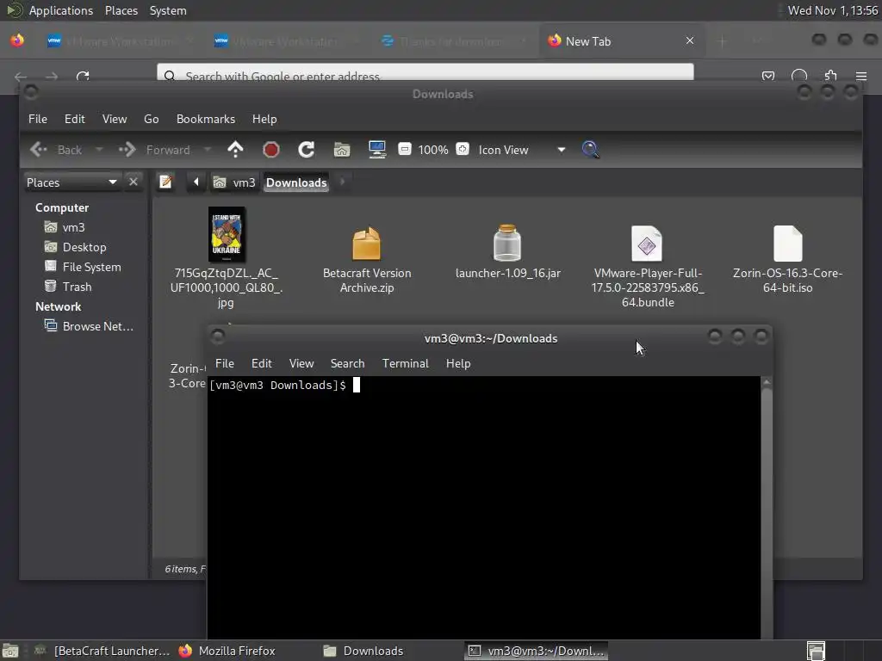Screen dimensions: 882x661
Task: Reload page in Firefox
Action: coord(83,76)
